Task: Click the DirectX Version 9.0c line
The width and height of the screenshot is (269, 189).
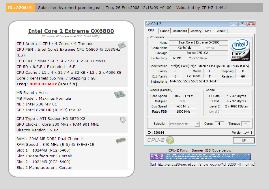Action: click(x=38, y=130)
